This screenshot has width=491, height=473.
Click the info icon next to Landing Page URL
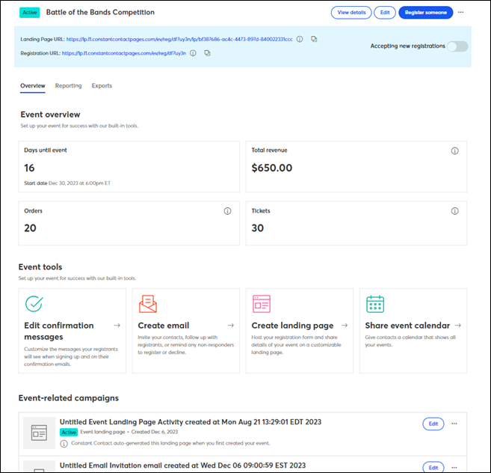pyautogui.click(x=300, y=39)
